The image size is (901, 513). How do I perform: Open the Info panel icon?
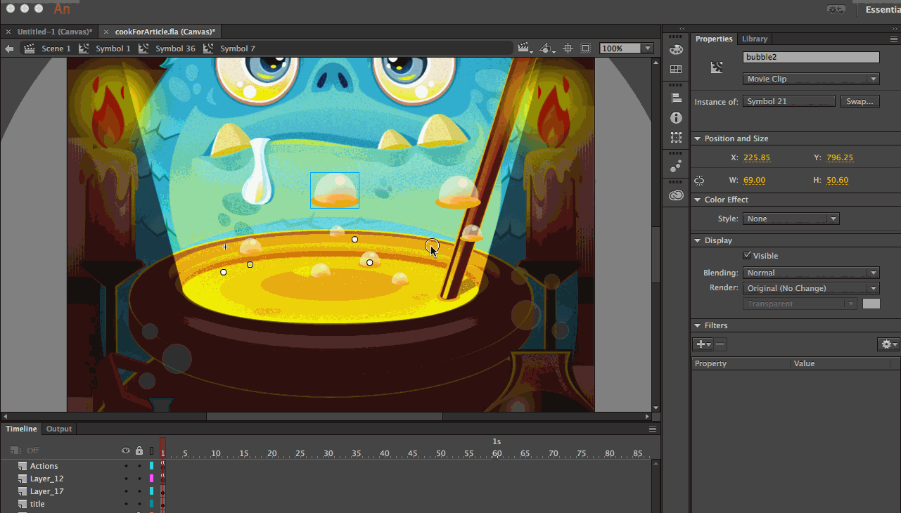676,118
